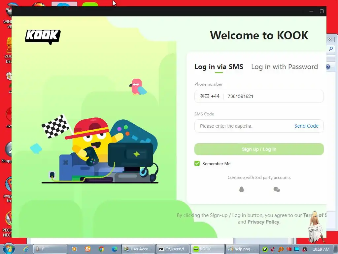Select the Log in via SMS tab

219,67
